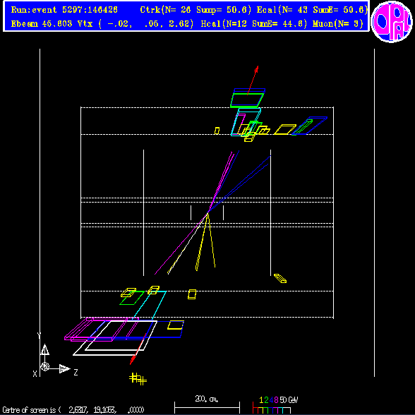Click the red arrow at top
This screenshot has width=415, height=415.
coord(253,80)
